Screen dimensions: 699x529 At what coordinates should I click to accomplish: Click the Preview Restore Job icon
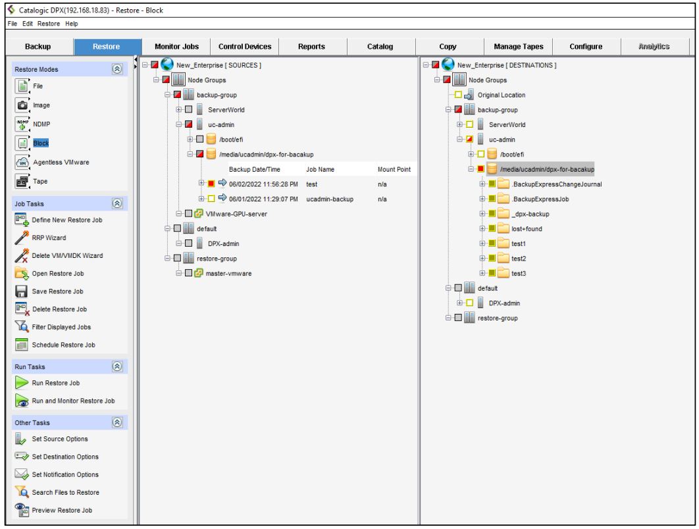tap(20, 511)
